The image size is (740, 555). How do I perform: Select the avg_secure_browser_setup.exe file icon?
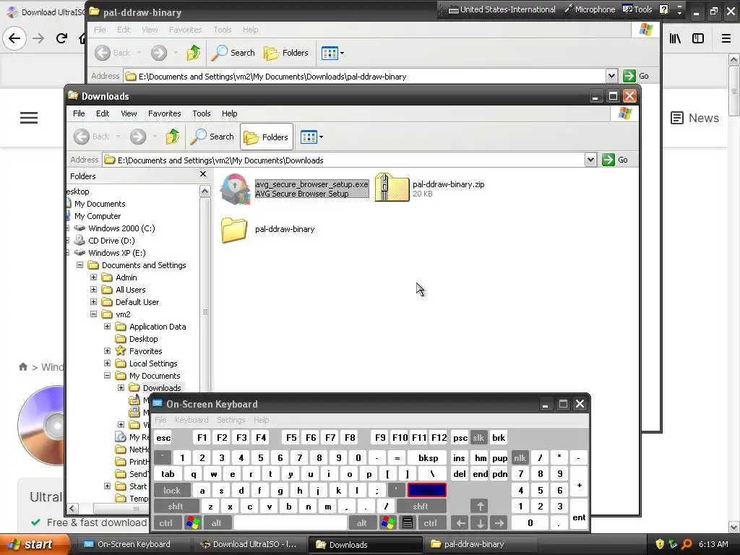tap(235, 189)
